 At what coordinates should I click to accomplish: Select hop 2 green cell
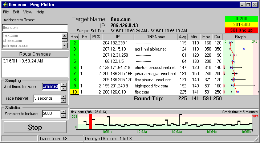coord(74,43)
